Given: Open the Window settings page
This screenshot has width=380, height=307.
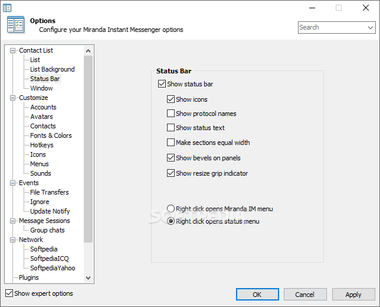Looking at the screenshot, I should pyautogui.click(x=41, y=88).
